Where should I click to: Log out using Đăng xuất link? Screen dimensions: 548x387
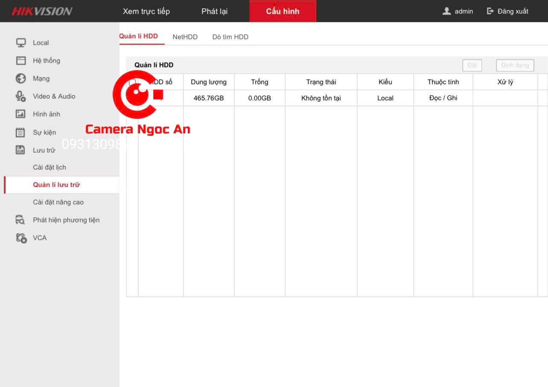(512, 11)
